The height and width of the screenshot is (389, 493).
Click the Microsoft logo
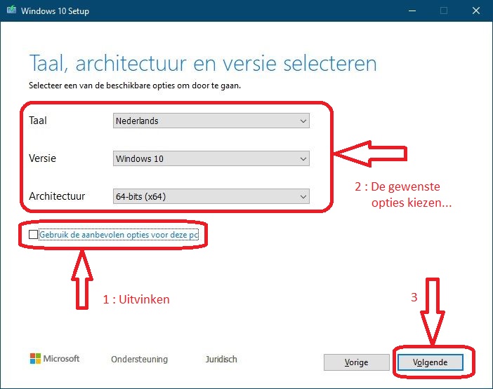coord(55,359)
